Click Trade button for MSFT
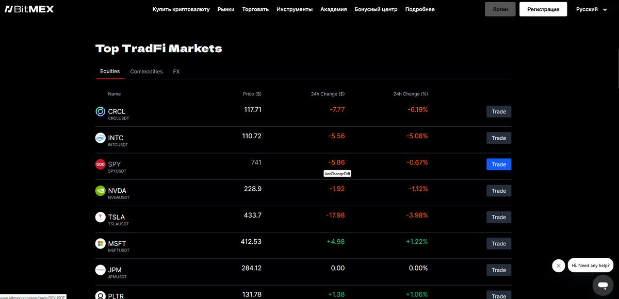 (499, 243)
